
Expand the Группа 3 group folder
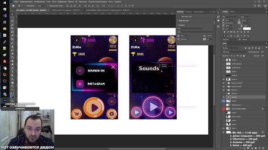pyautogui.click(x=227, y=90)
